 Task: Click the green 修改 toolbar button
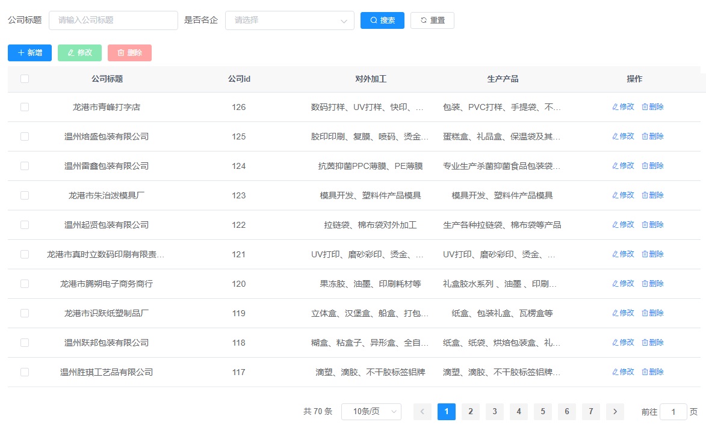pyautogui.click(x=79, y=53)
